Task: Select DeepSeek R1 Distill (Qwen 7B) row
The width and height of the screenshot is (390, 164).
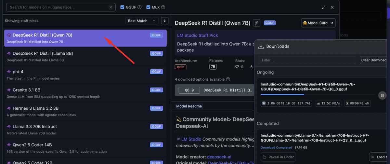Action: [x=85, y=38]
